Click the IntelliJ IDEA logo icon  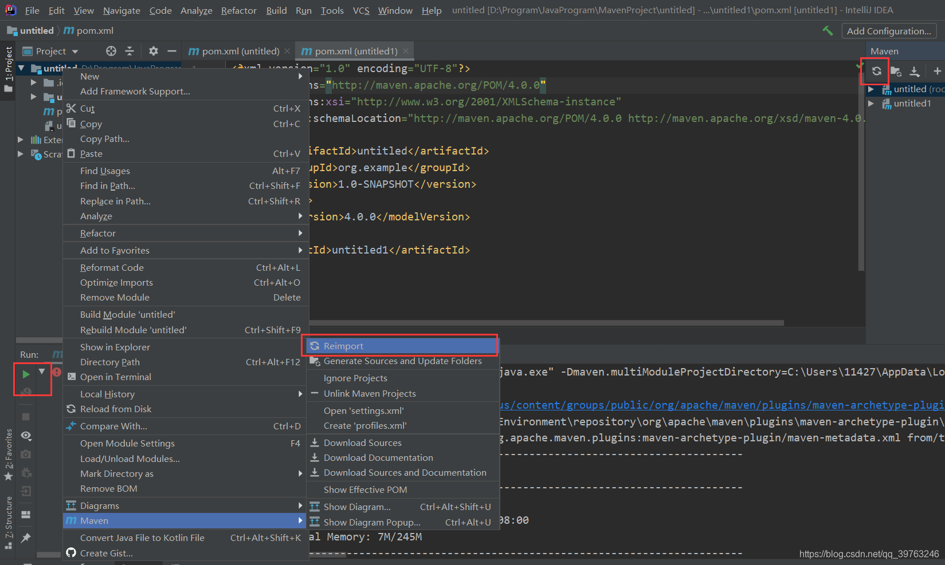10,10
